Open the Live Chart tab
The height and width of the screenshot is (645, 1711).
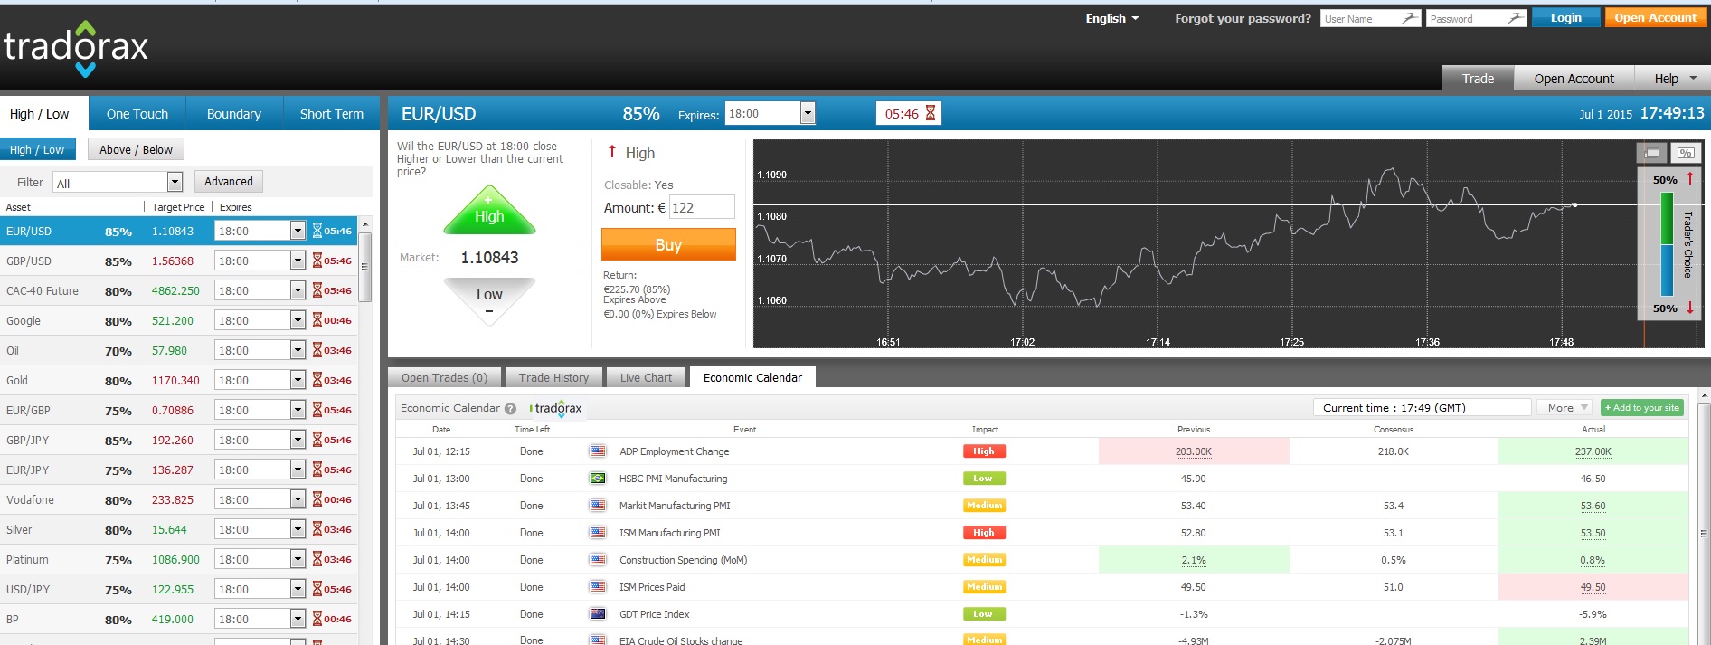point(646,377)
